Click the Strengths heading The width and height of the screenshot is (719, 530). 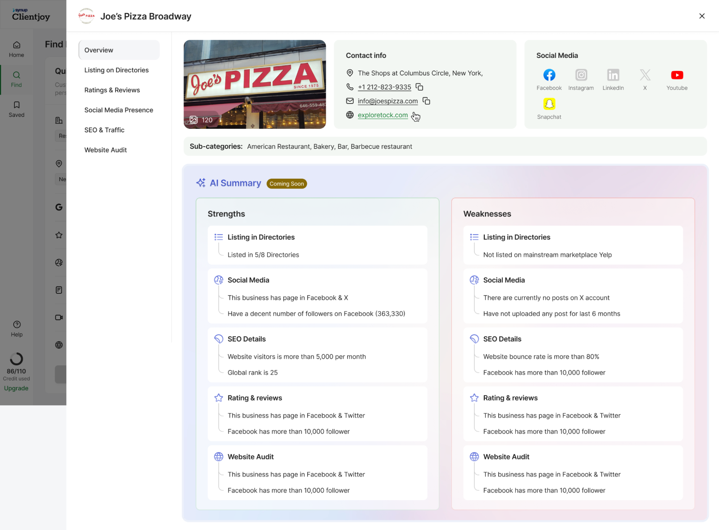coord(226,214)
